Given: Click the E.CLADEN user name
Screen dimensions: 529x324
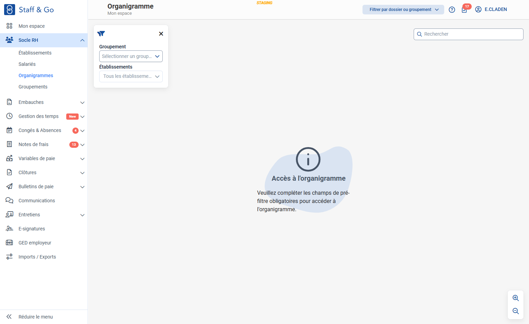Looking at the screenshot, I should tap(496, 10).
